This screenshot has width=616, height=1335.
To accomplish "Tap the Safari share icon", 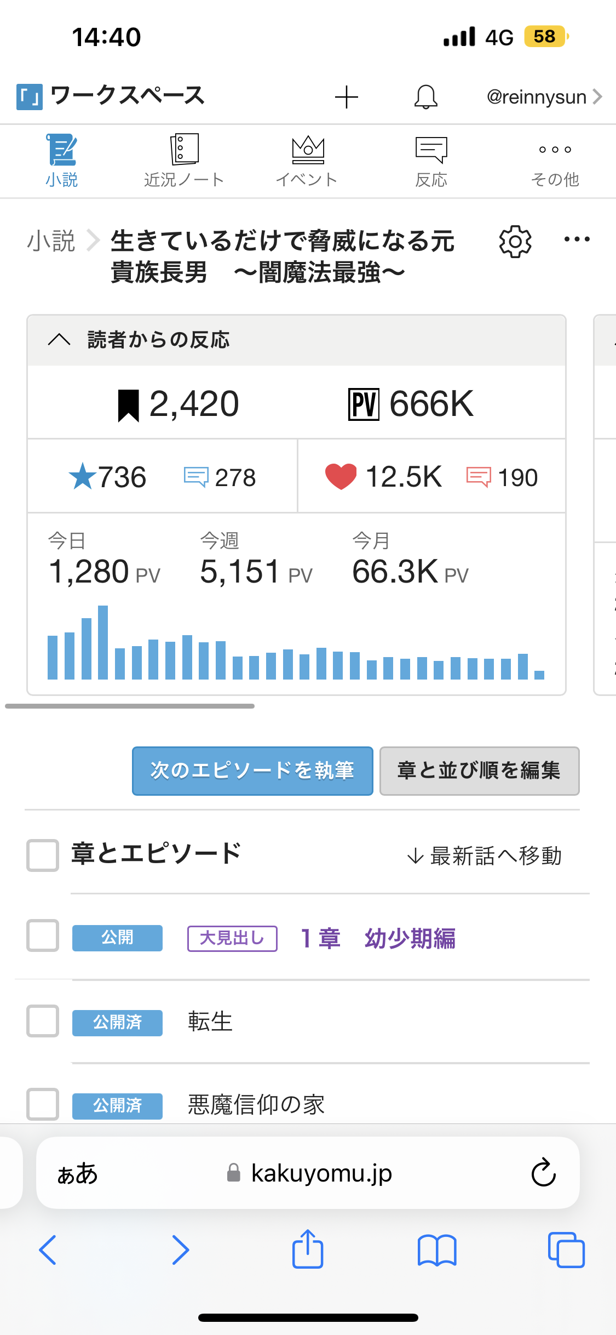I will click(308, 1250).
